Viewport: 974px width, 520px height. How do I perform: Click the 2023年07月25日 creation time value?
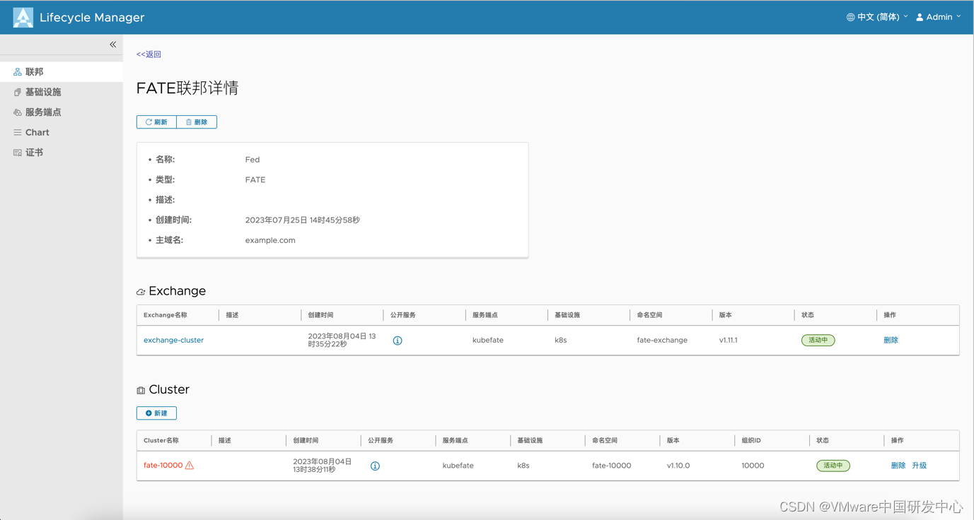click(303, 220)
